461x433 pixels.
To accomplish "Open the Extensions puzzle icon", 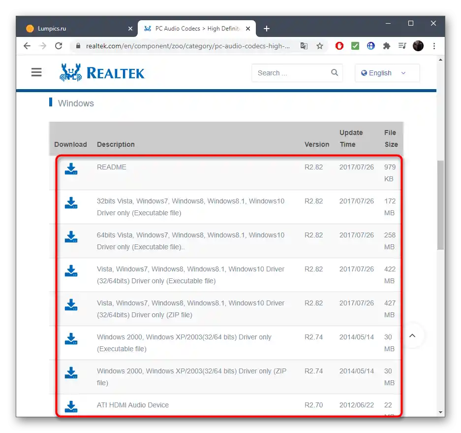I will (x=387, y=46).
